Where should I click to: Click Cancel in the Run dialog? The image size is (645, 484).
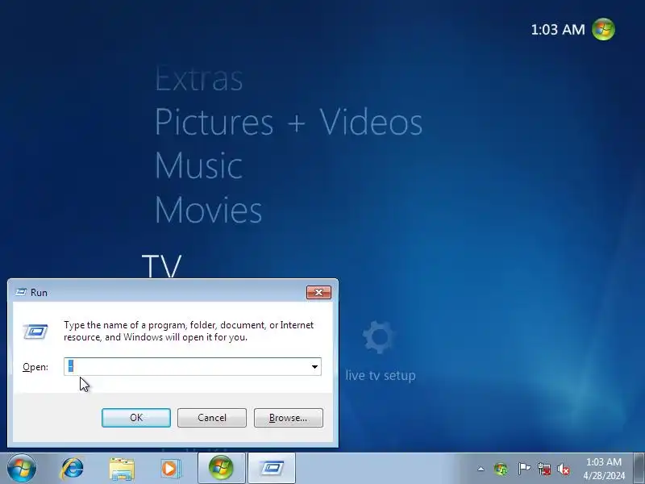click(x=212, y=418)
